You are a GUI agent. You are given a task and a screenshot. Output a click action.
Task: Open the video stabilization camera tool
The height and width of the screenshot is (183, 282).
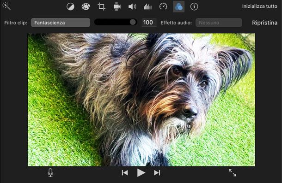116,7
